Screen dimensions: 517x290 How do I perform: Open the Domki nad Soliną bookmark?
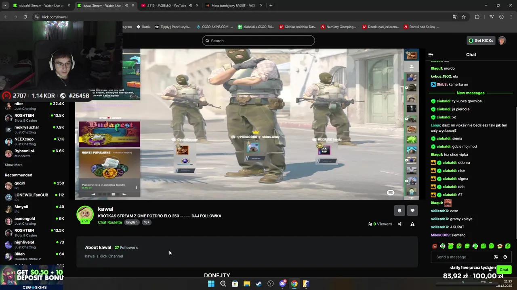[421, 27]
